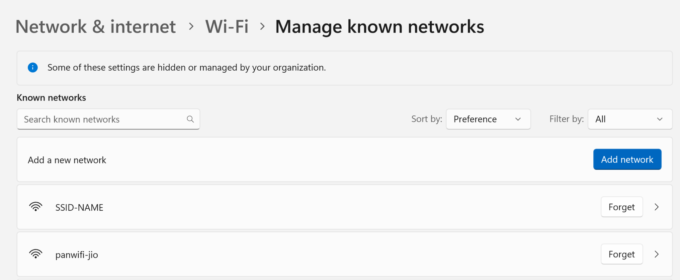Click the breadcrumb arrow after Network & internet
The height and width of the screenshot is (280, 680).
(191, 26)
